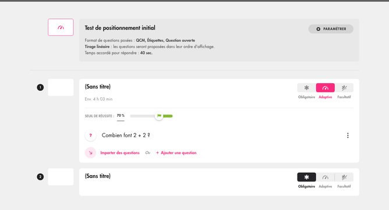Image resolution: width=389 pixels, height=210 pixels.
Task: Click 'Ajouter une question' link
Action: click(x=176, y=153)
